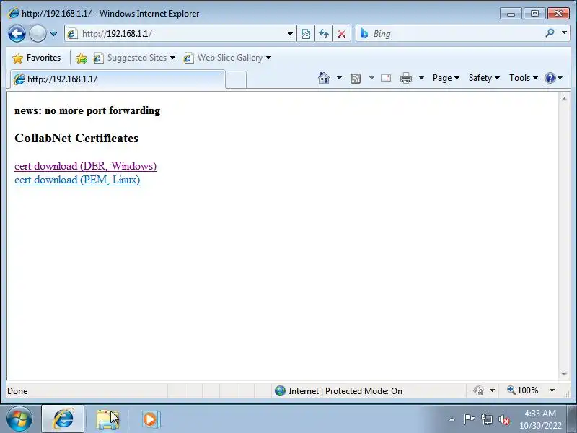Toggle the Compatibility View icon
577x433 pixels.
[x=306, y=34]
